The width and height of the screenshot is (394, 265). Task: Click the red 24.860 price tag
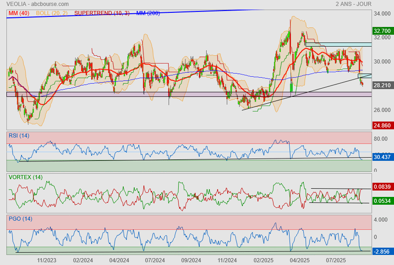[382, 126]
